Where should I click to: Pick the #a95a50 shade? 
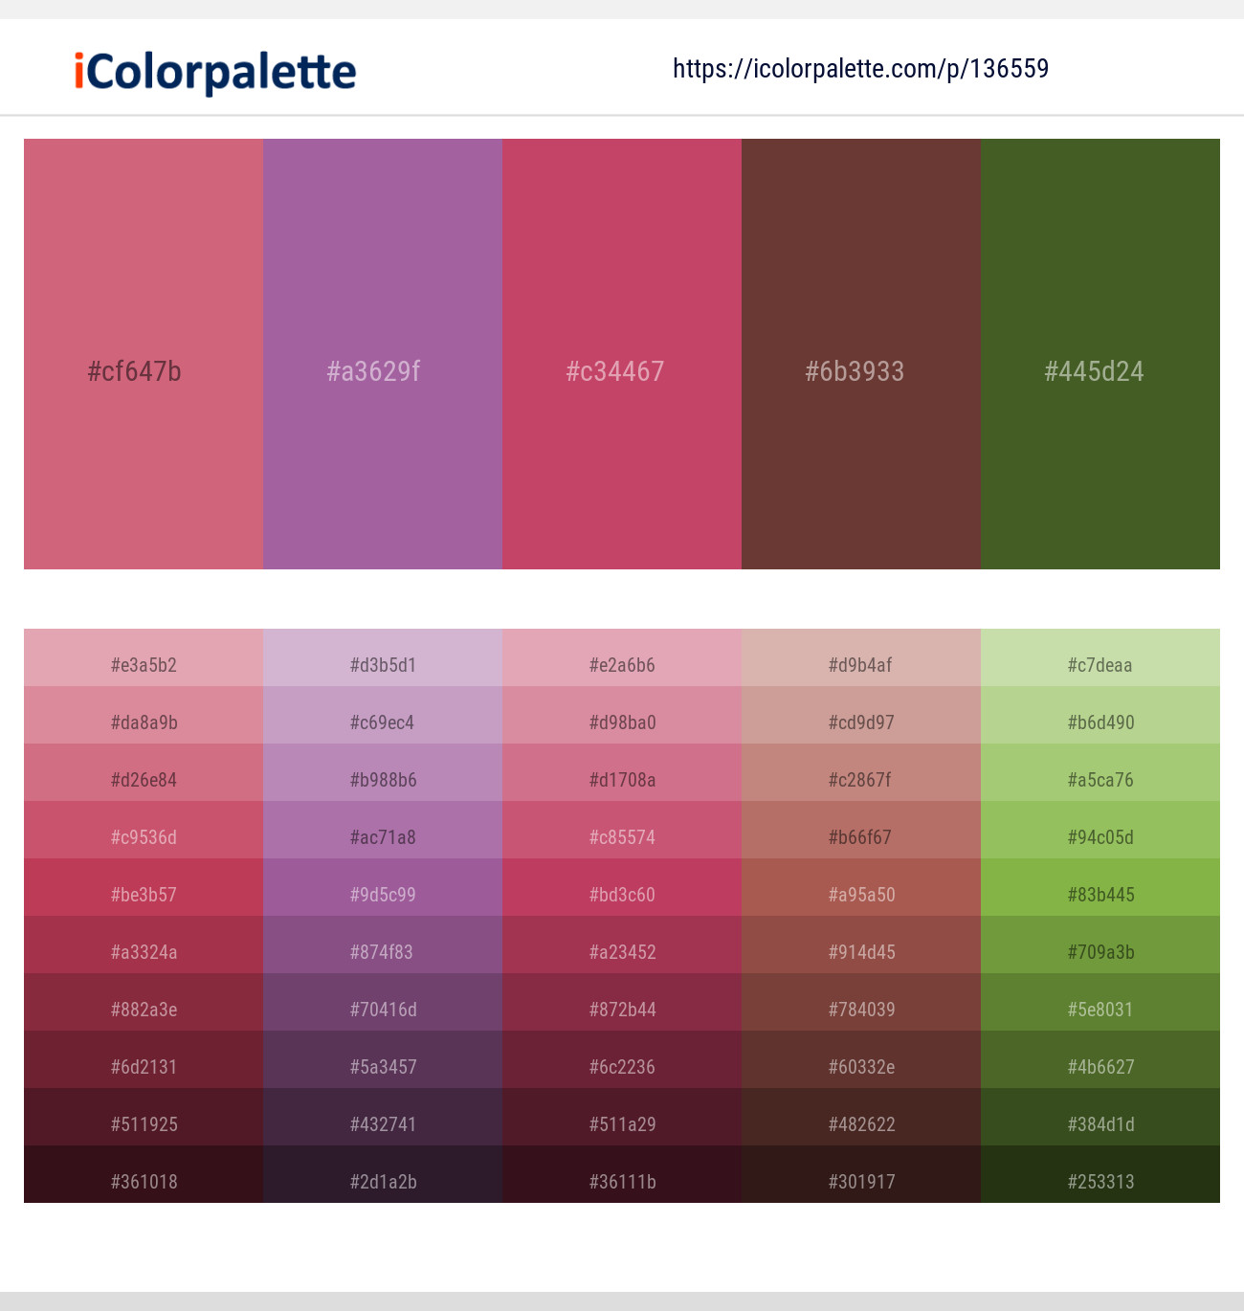coord(861,887)
